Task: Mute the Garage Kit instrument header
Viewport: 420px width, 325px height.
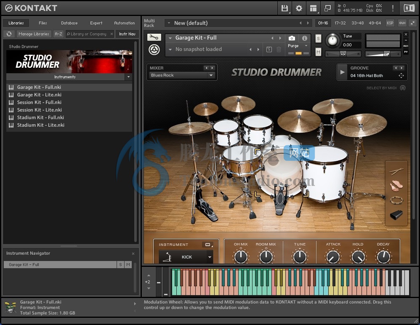Action: (x=318, y=52)
